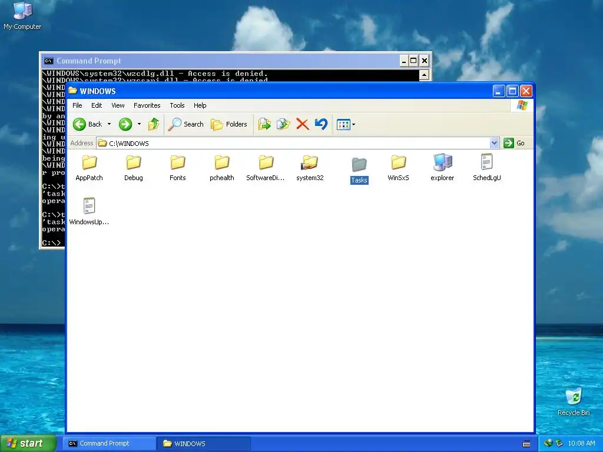Click the second system tray icon
This screenshot has height=452, width=603.
[559, 443]
